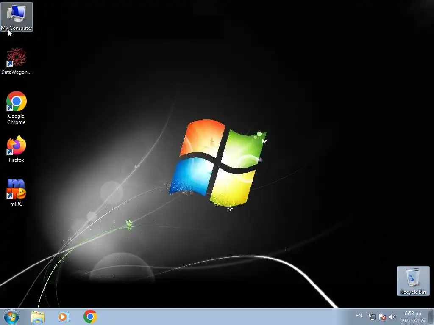Select the DataWagon shortcut icon
The height and width of the screenshot is (325, 434).
click(x=17, y=61)
